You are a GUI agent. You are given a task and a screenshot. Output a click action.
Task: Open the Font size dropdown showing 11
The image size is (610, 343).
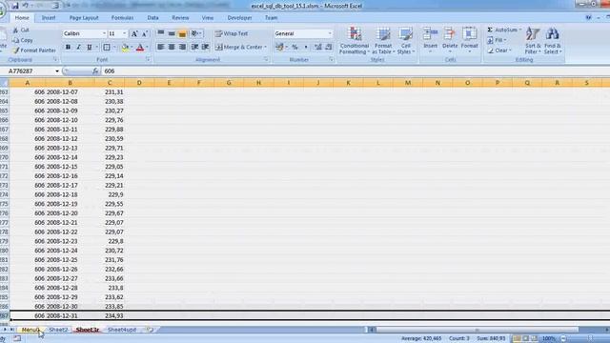[x=125, y=34]
